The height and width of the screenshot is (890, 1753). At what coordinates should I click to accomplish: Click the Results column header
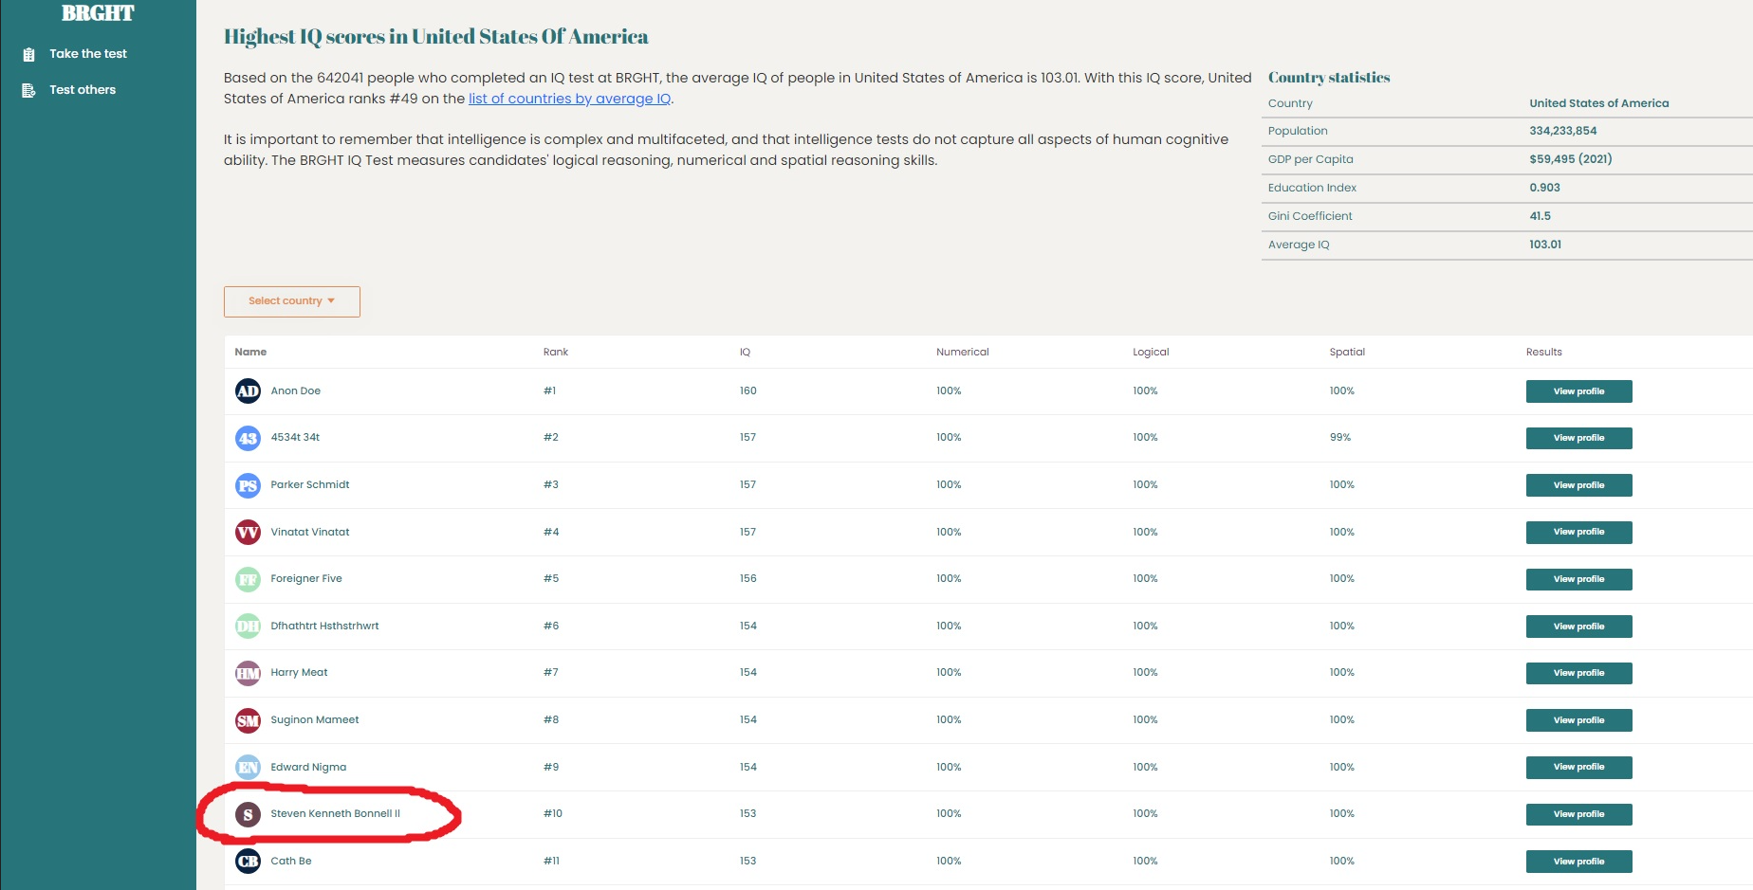[1544, 352]
